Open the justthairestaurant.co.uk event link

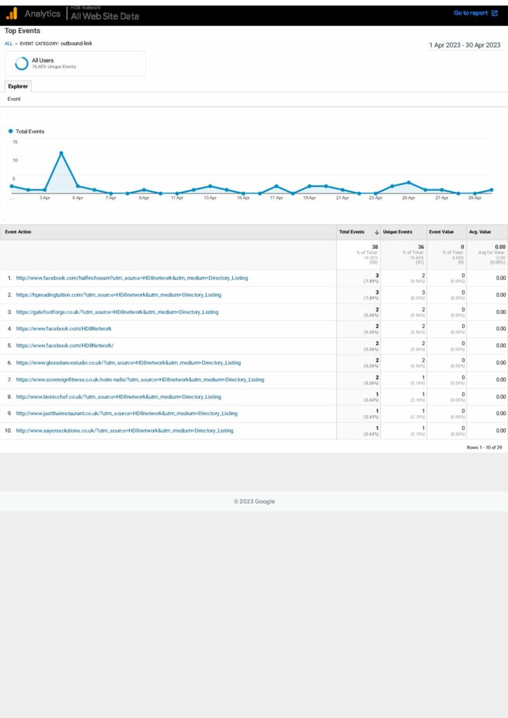pyautogui.click(x=126, y=414)
